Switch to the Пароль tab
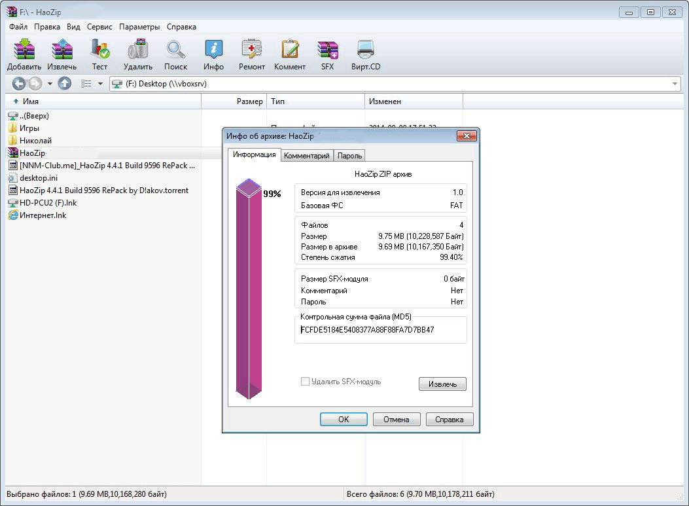Screen dimensions: 689x506 pyautogui.click(x=350, y=156)
